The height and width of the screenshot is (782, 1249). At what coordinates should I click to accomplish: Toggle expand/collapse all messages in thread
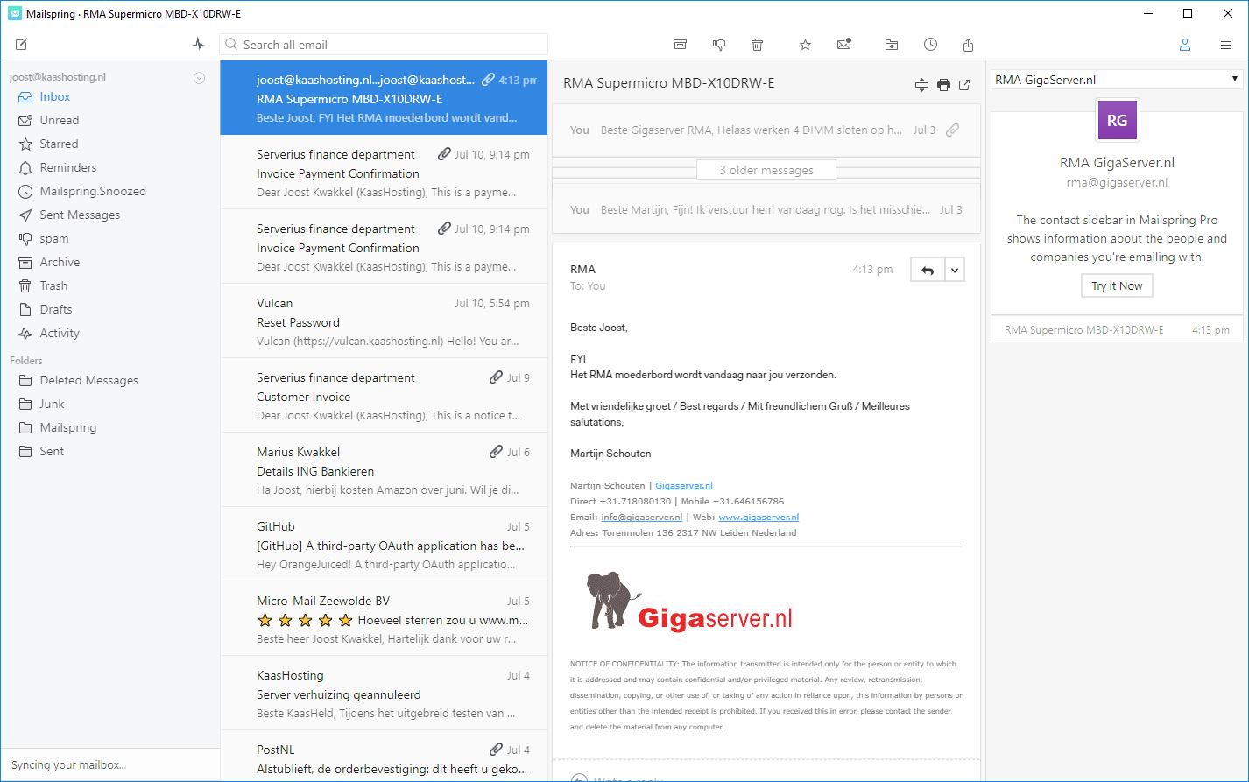(x=921, y=85)
